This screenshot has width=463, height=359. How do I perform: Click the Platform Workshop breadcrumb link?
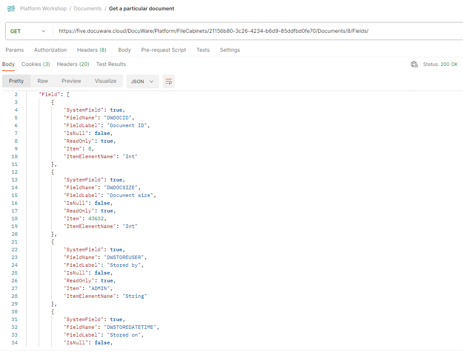[43, 9]
